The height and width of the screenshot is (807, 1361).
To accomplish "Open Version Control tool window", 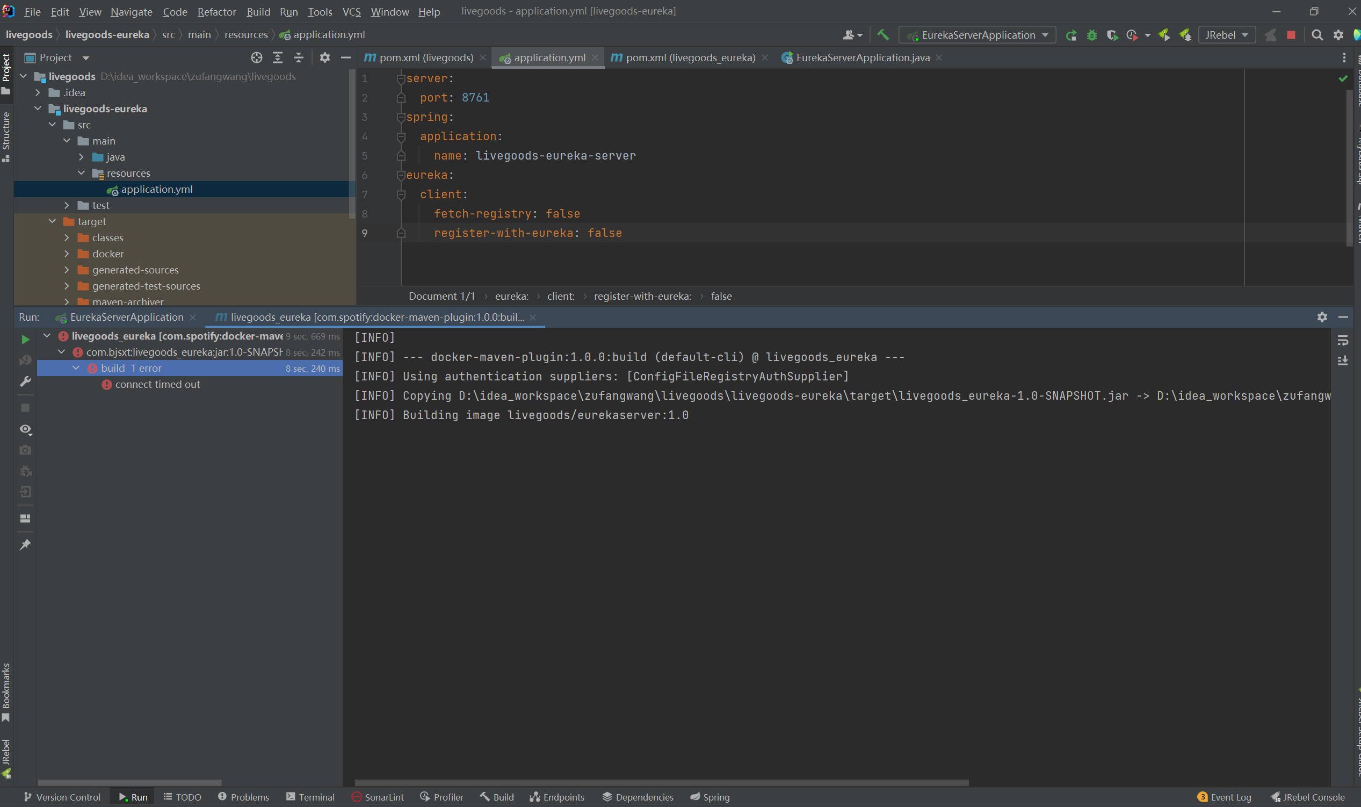I will (x=62, y=797).
